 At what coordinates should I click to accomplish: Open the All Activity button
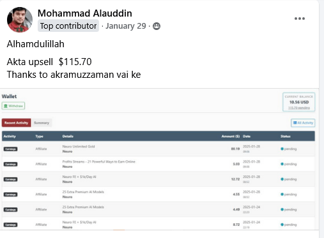pos(303,123)
